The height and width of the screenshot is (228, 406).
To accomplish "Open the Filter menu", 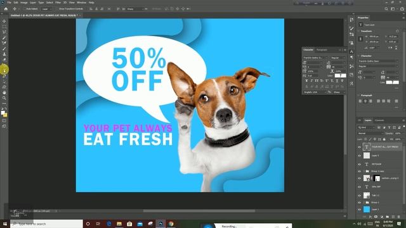I will [x=58, y=3].
